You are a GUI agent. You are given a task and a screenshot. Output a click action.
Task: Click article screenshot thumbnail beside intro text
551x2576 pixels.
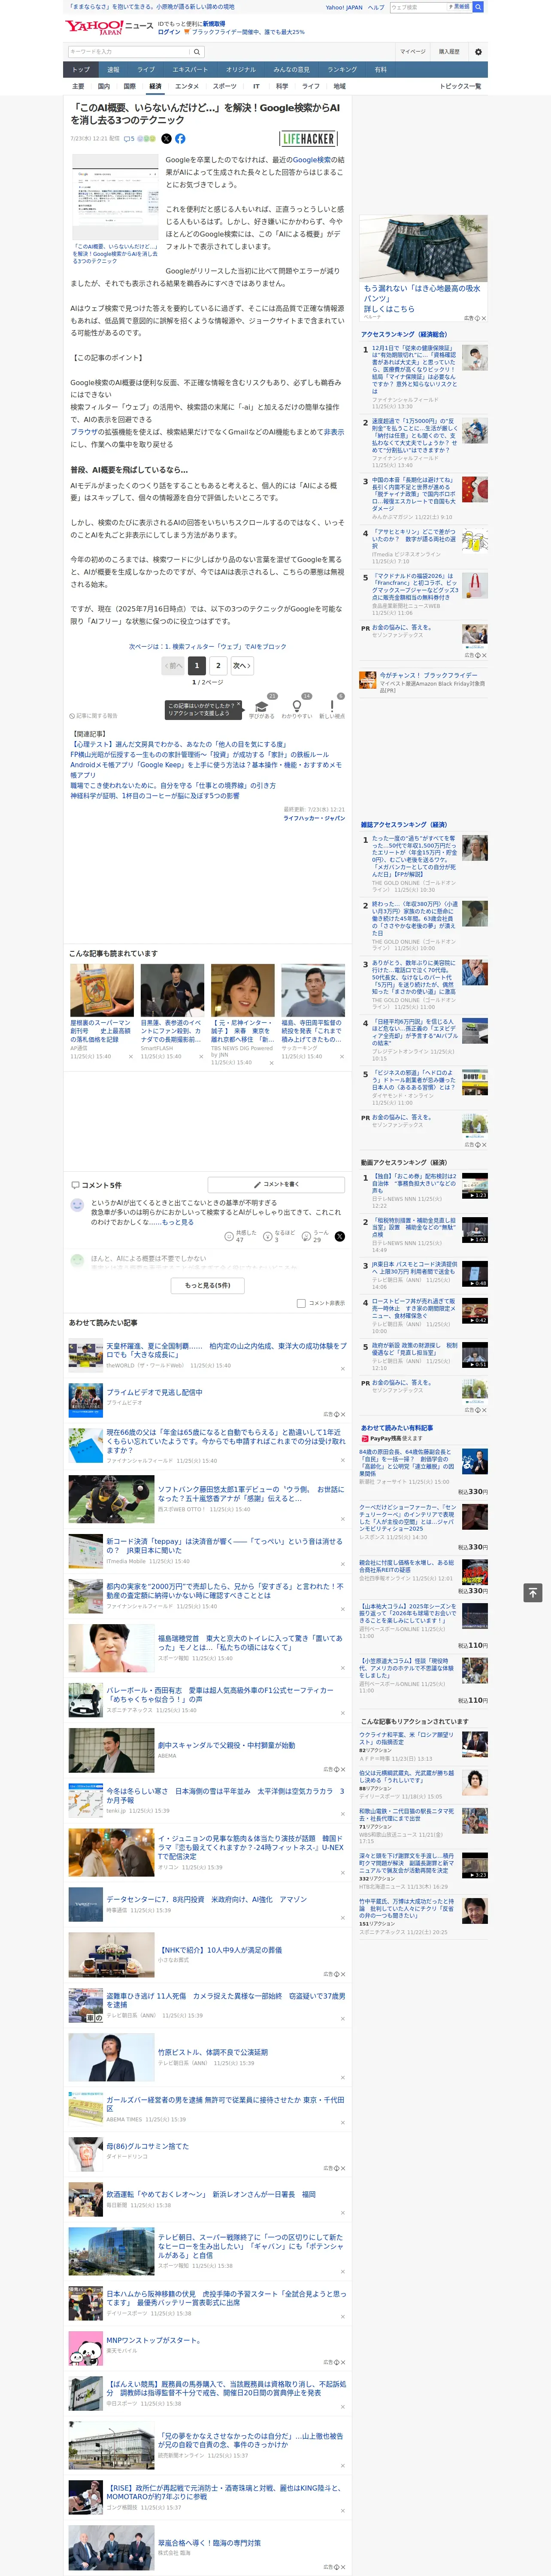(x=114, y=196)
